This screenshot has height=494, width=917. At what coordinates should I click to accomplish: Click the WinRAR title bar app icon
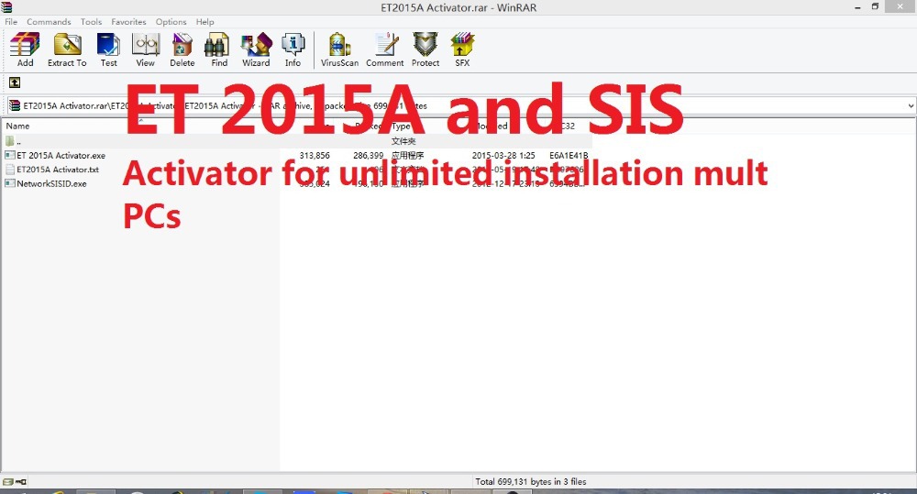pyautogui.click(x=6, y=7)
